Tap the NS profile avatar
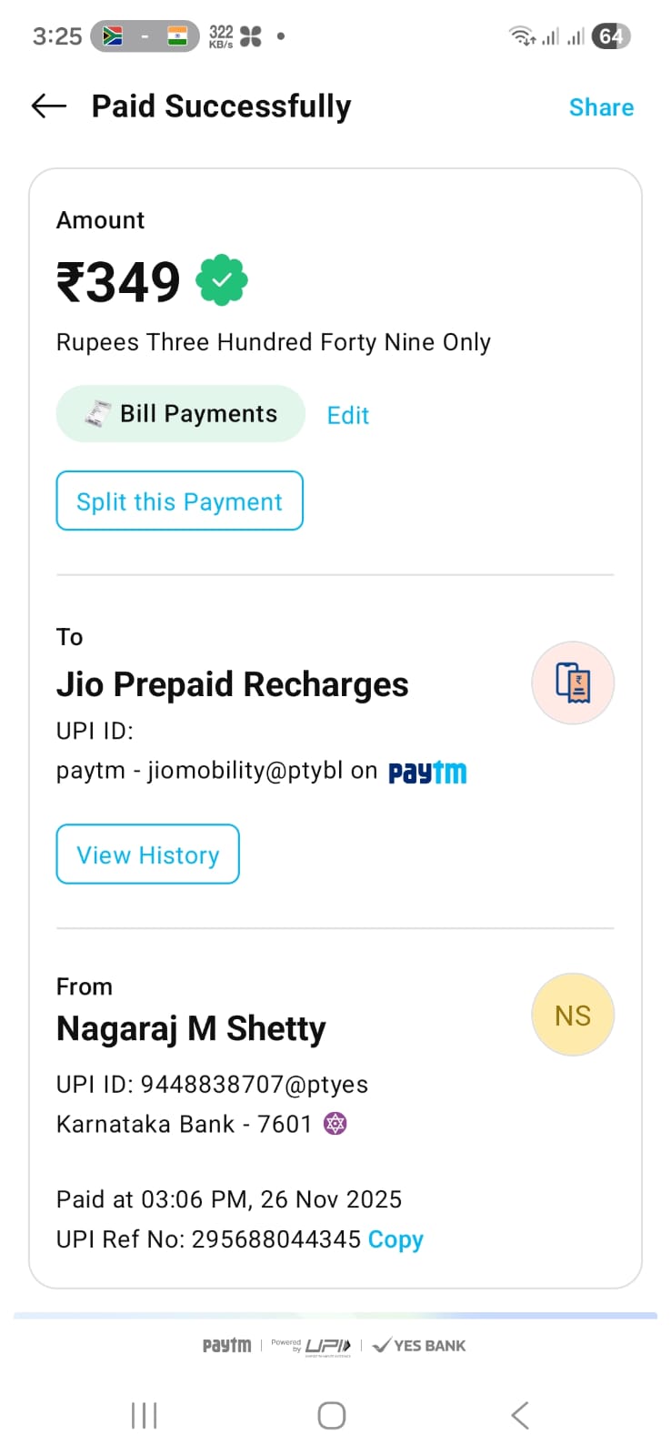 tap(573, 1015)
